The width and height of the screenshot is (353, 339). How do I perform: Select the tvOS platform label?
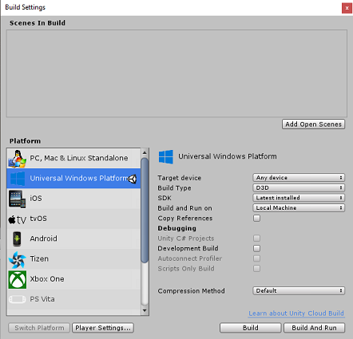pos(38,219)
